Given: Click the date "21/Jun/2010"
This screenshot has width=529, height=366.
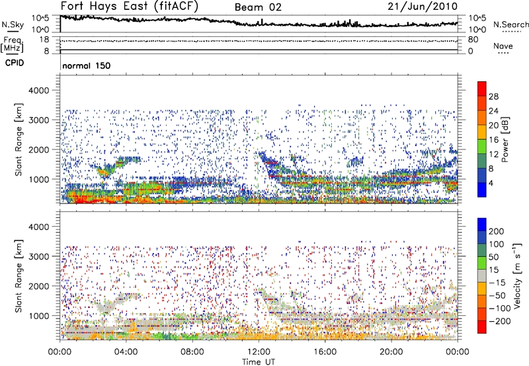Looking at the screenshot, I should tap(423, 7).
